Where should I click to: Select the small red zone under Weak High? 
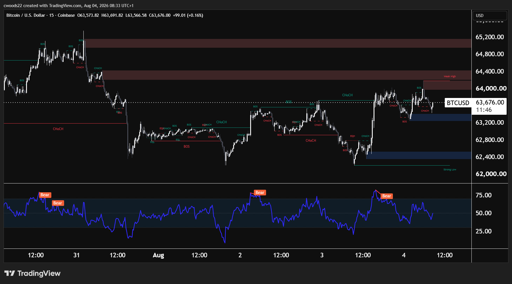[x=447, y=85]
